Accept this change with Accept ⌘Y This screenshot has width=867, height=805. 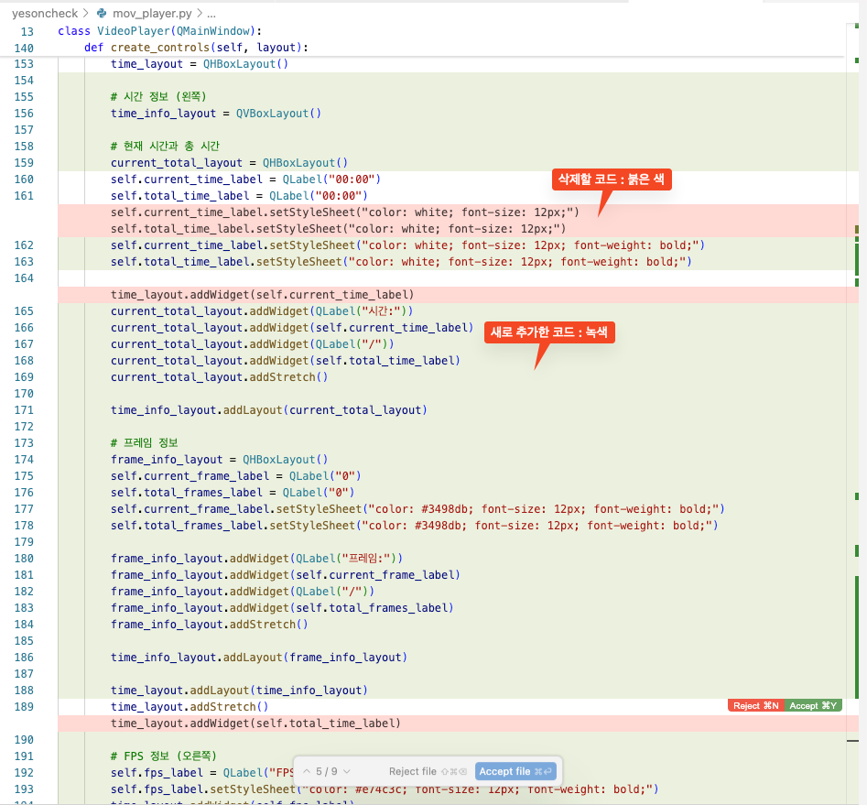pos(813,705)
